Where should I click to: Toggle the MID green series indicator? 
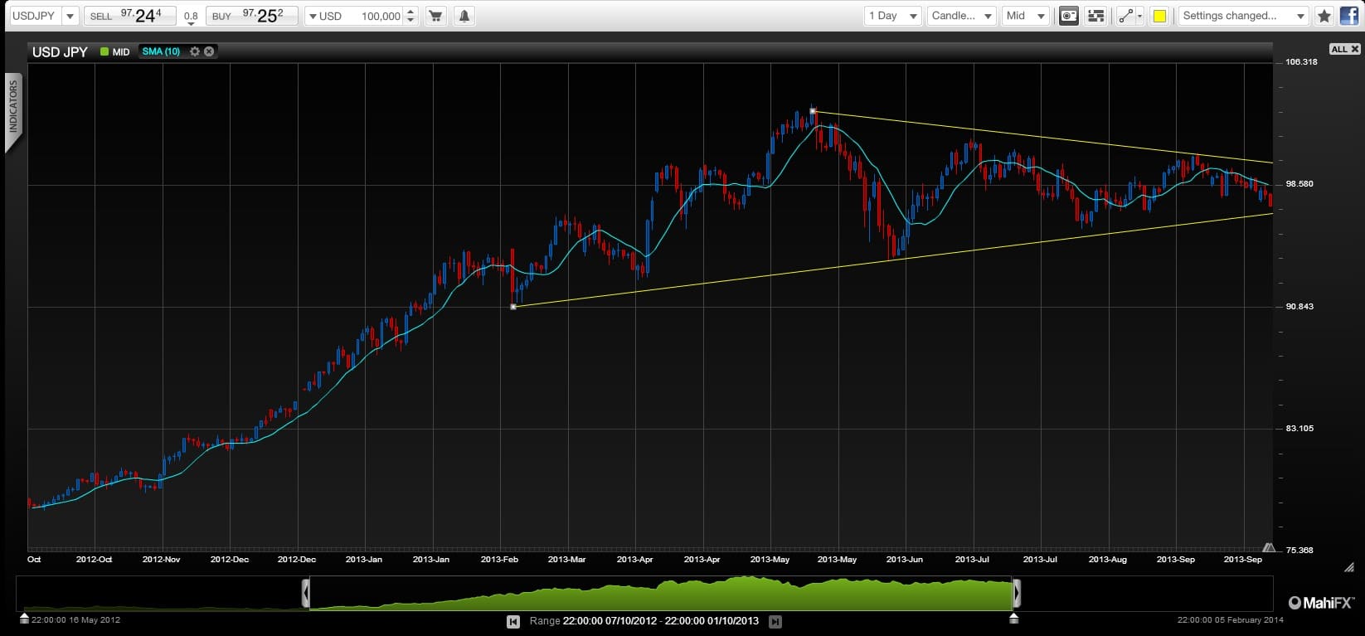[x=114, y=51]
